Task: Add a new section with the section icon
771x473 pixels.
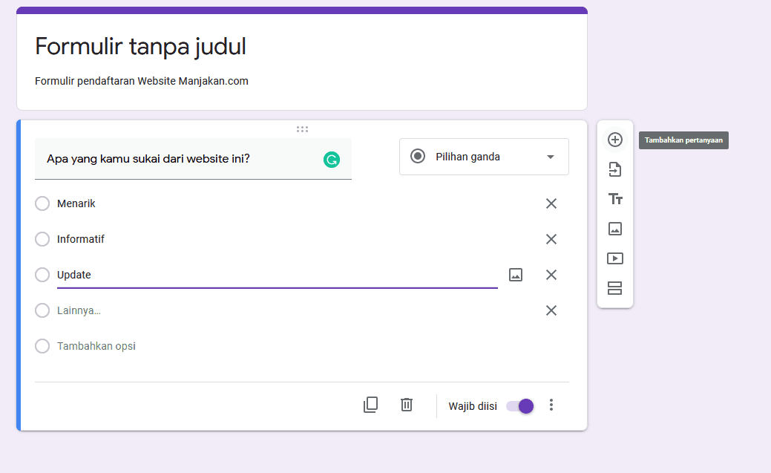Action: coord(614,288)
